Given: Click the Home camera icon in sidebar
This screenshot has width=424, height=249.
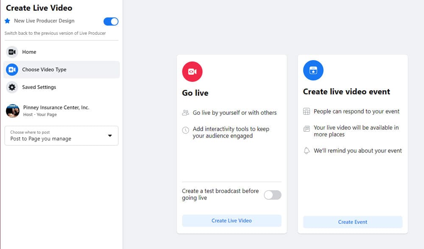Looking at the screenshot, I should click(x=12, y=52).
